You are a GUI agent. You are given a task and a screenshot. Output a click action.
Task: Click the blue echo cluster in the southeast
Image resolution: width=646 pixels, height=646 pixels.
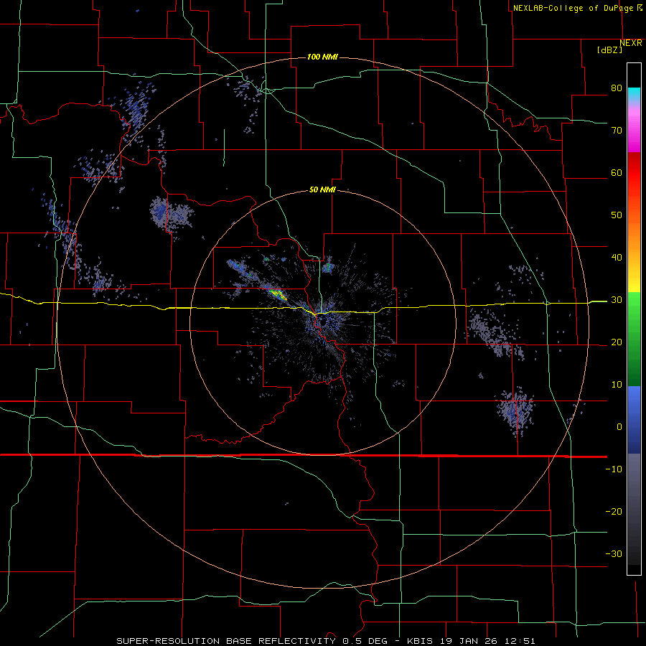click(x=515, y=411)
